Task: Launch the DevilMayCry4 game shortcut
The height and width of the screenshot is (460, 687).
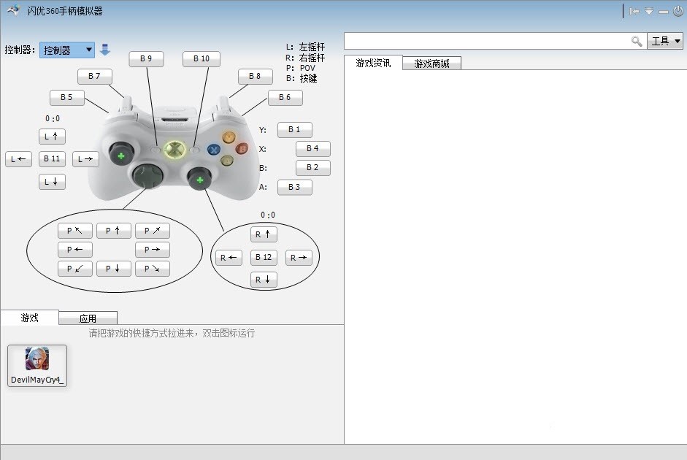Action: [x=37, y=365]
